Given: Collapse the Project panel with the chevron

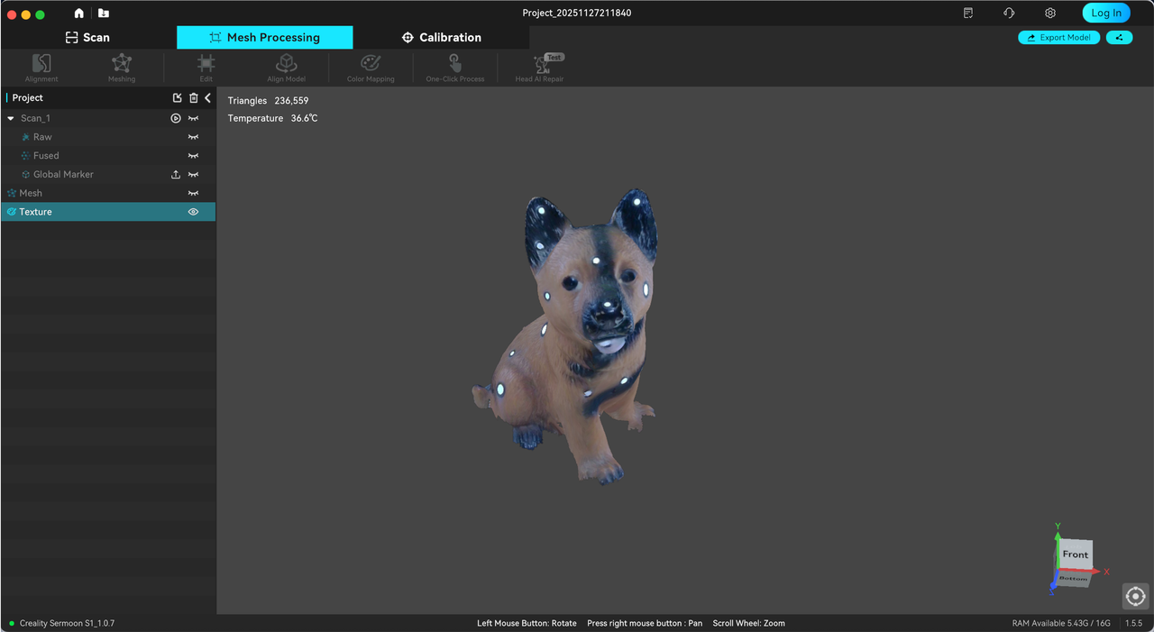Looking at the screenshot, I should [207, 97].
